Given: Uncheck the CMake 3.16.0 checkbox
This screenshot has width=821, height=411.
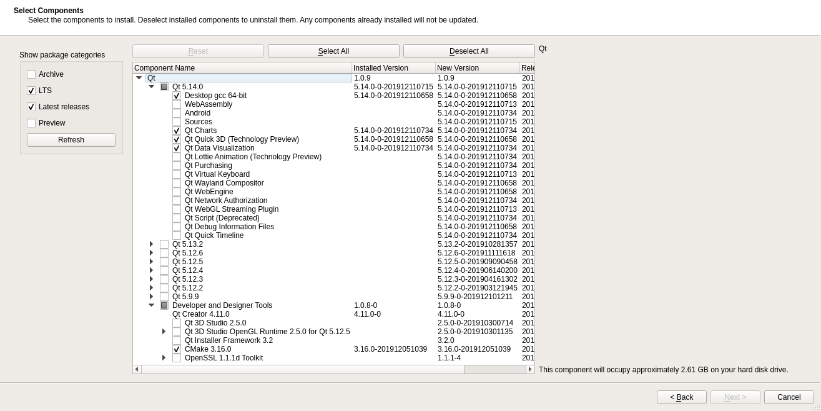Looking at the screenshot, I should 177,349.
